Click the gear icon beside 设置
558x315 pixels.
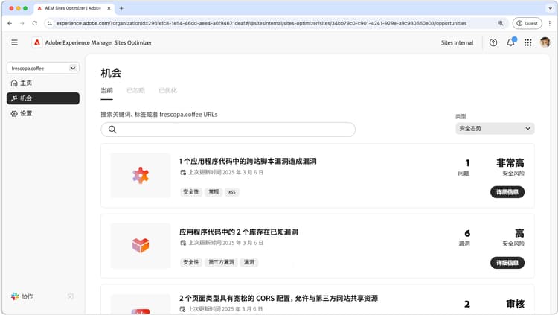click(x=14, y=114)
